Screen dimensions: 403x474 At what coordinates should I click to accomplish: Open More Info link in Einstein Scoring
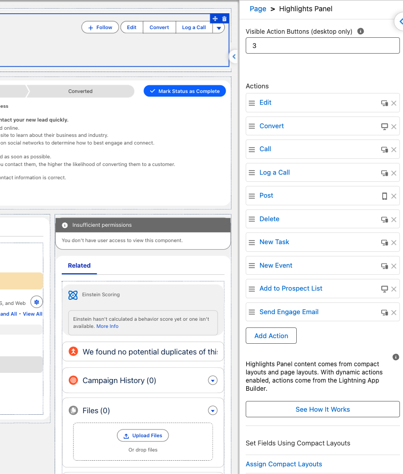click(x=107, y=326)
